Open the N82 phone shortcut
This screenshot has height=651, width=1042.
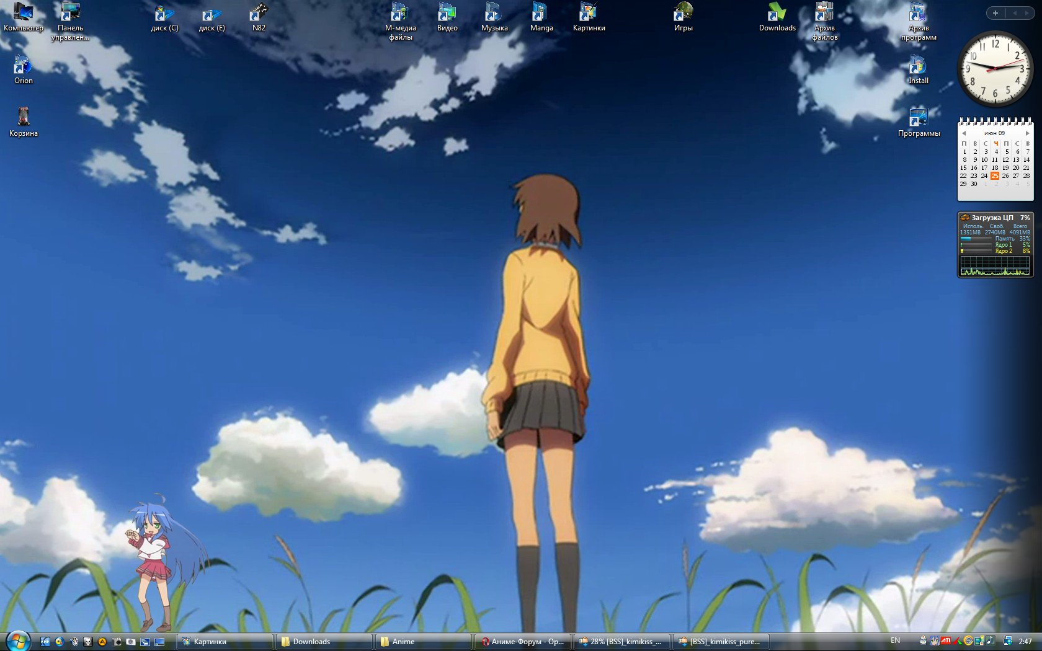pos(259,17)
